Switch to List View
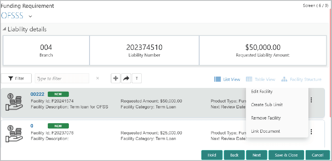 [x=227, y=80]
